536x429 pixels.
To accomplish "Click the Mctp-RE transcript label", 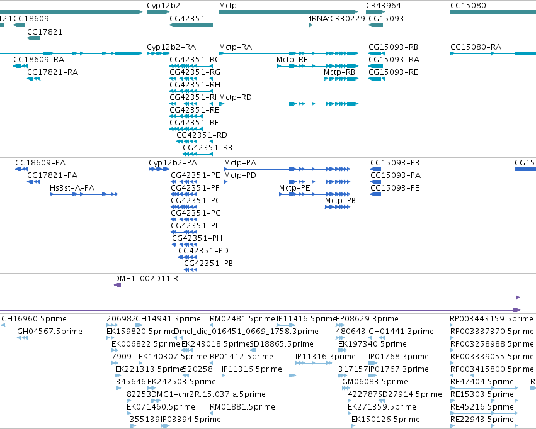I will point(292,60).
